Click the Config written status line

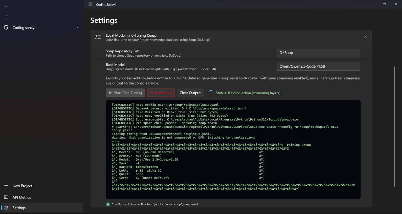[x=155, y=204]
